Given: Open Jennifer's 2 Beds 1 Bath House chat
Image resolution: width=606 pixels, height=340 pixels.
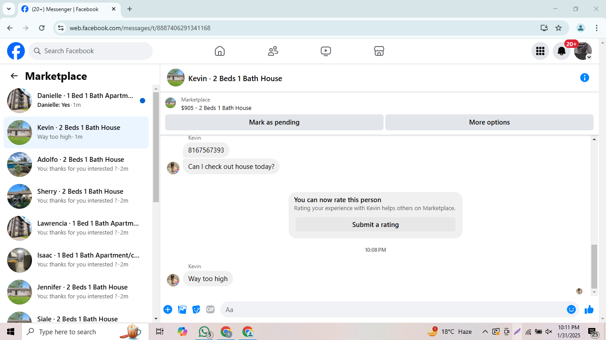Looking at the screenshot, I should [76, 292].
